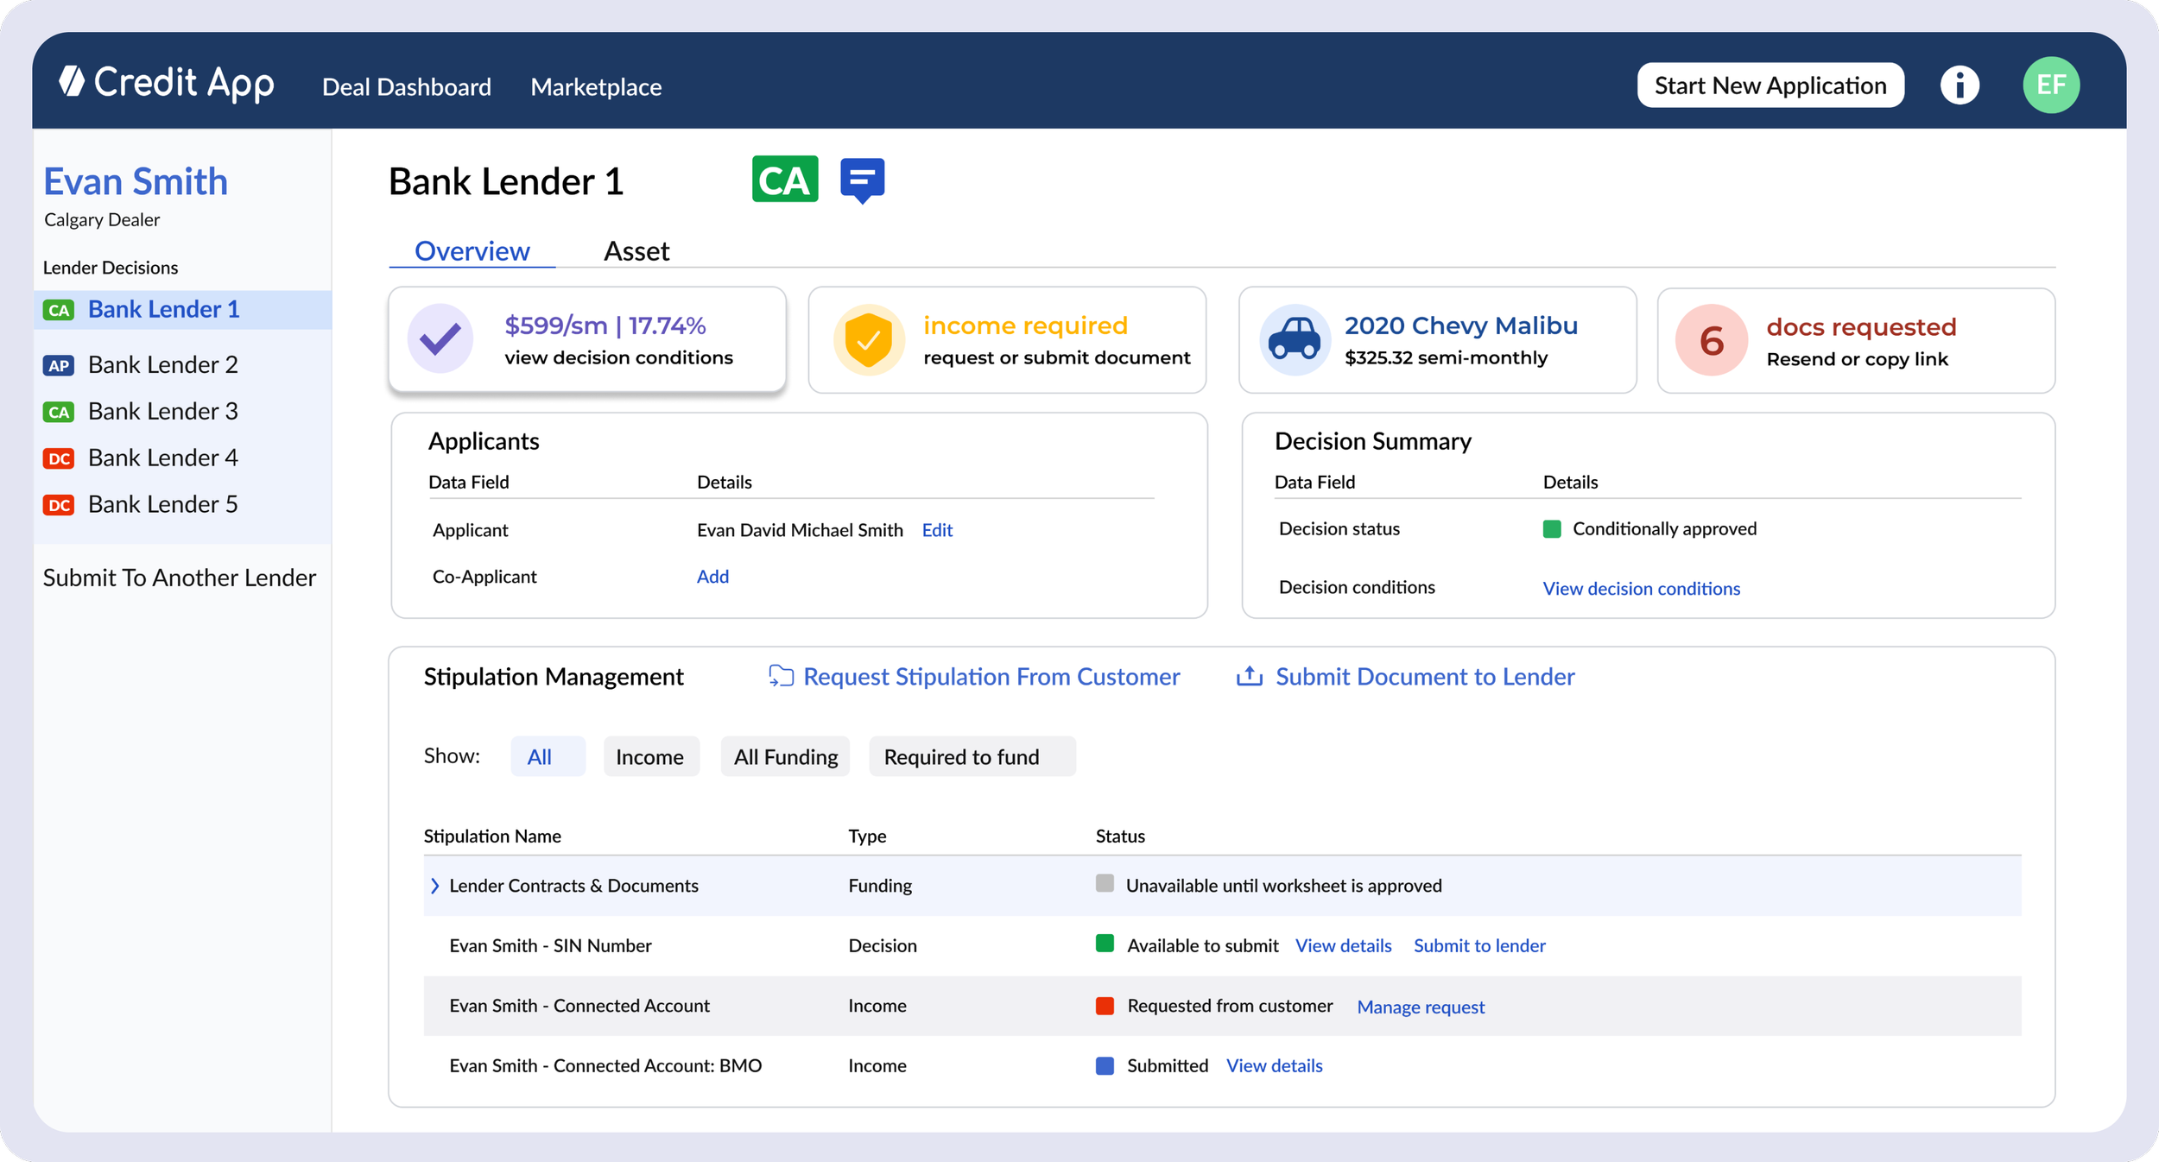Expand Lender Contracts & Documents row

coord(435,886)
